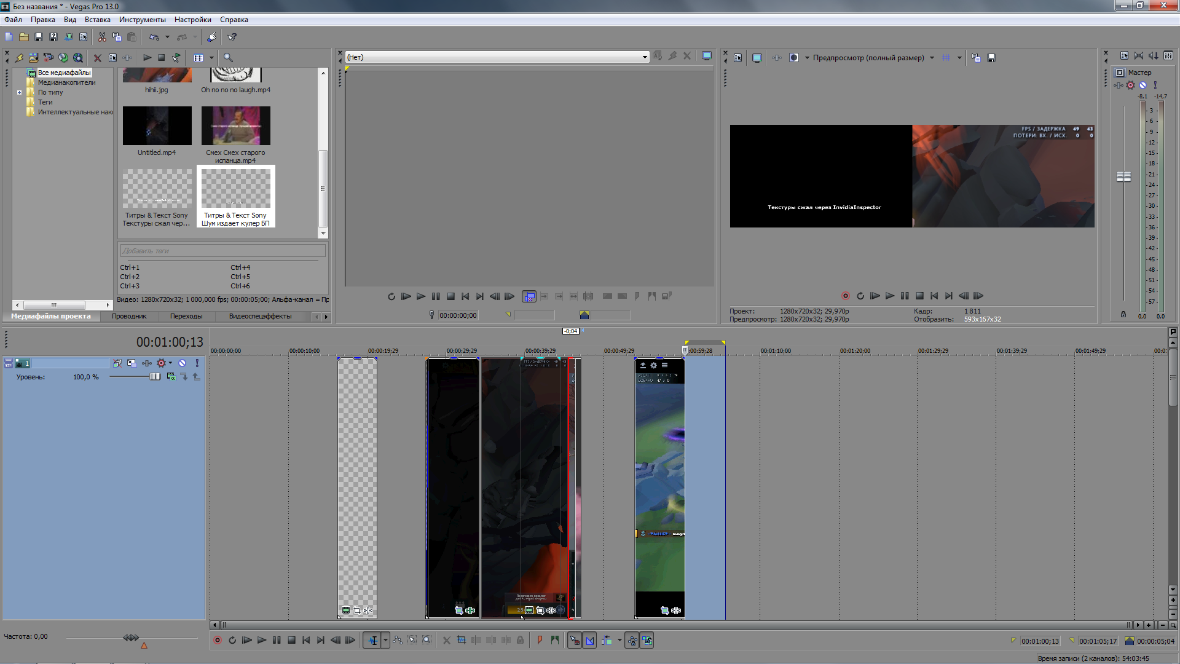The height and width of the screenshot is (664, 1180).
Task: Toggle the preview split-screen view icon
Action: (x=794, y=58)
